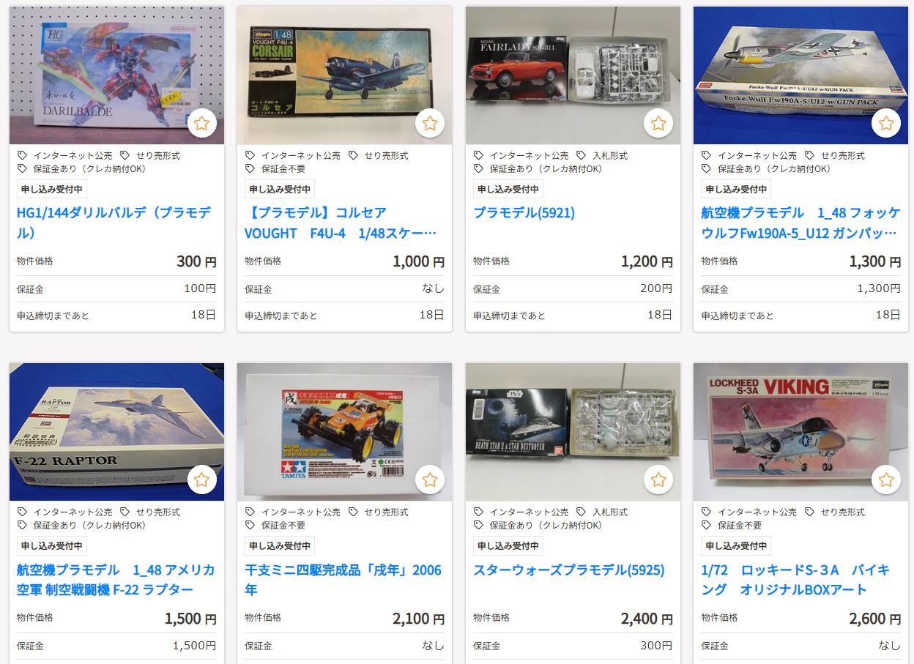The width and height of the screenshot is (914, 664).
Task: Open スターウォーズプラモデル(5925) link
Action: coord(568,570)
